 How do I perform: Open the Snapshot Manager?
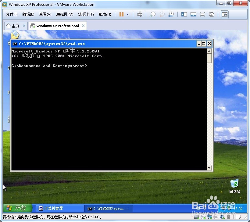point(171,14)
